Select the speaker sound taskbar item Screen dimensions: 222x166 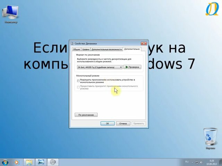coord(53,162)
